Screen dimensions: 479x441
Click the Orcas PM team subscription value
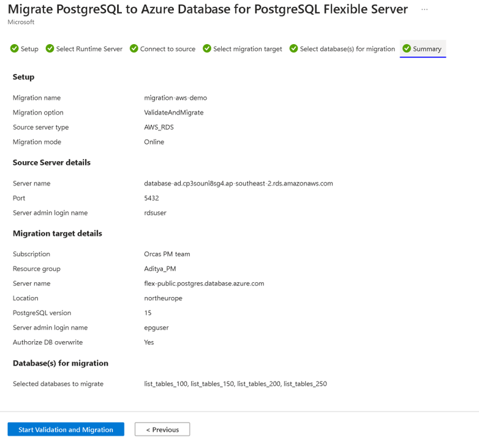167,254
